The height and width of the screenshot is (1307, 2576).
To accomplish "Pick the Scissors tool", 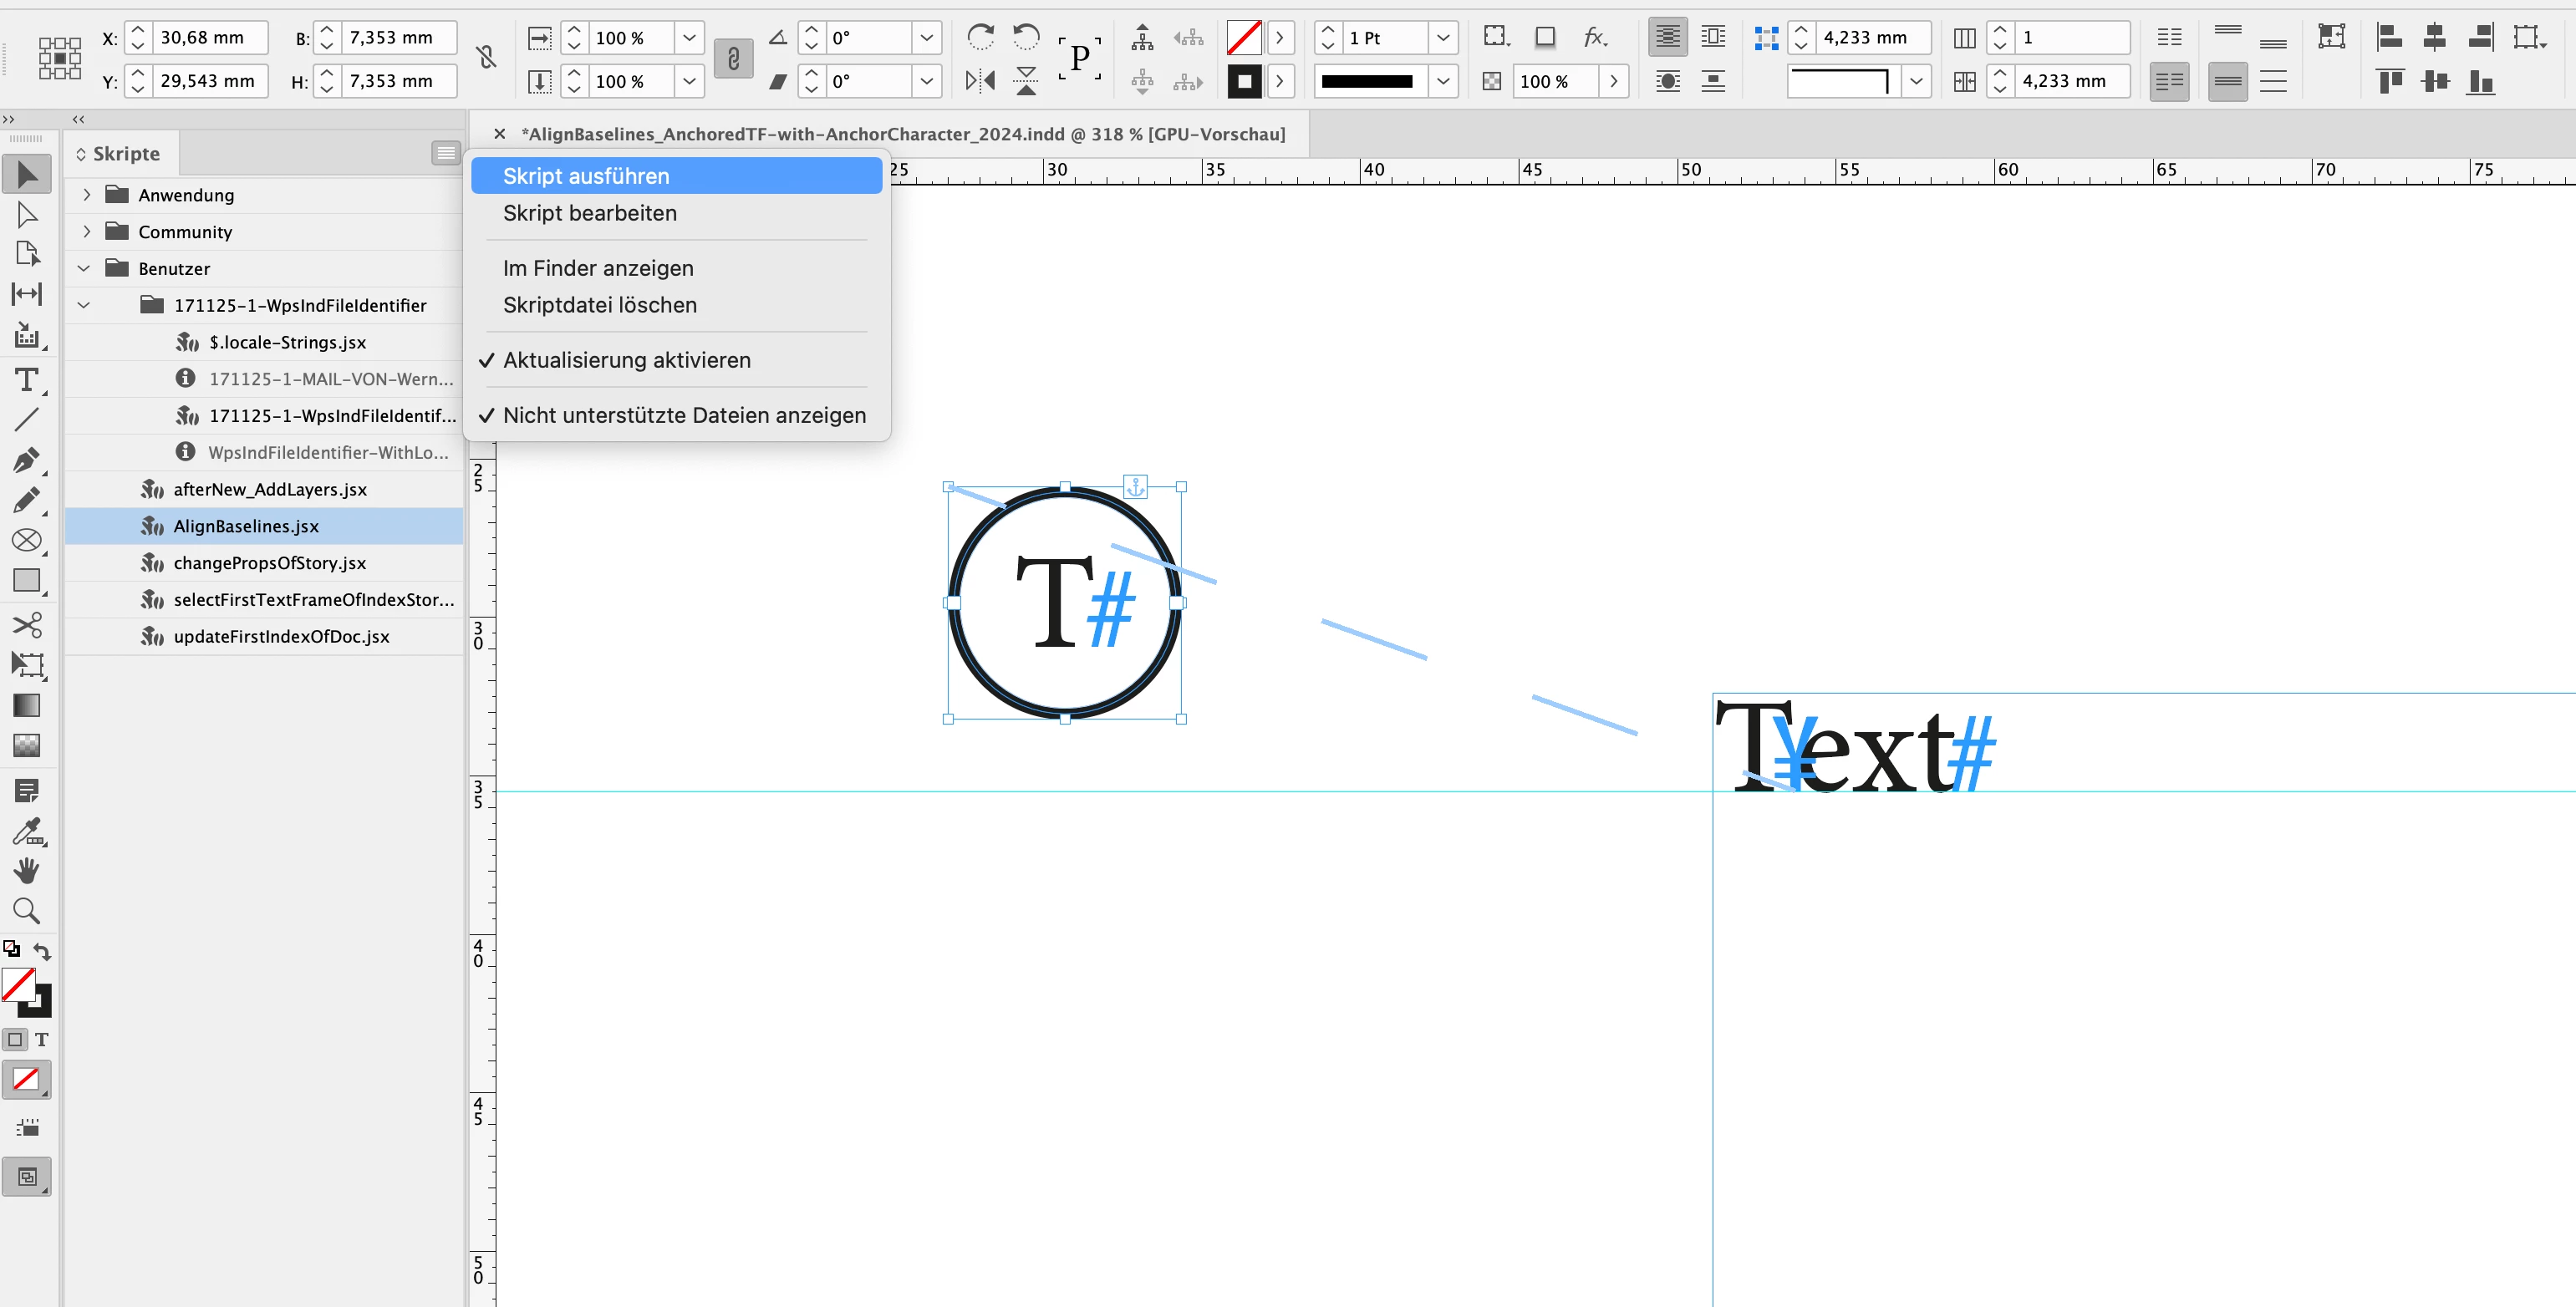I will (26, 625).
